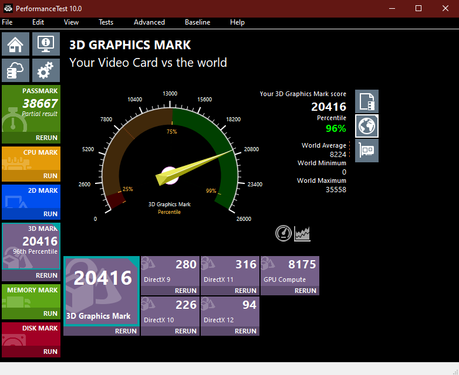Click the 'Your Video Card vs the world' subtitle
The width and height of the screenshot is (459, 375).
point(148,63)
